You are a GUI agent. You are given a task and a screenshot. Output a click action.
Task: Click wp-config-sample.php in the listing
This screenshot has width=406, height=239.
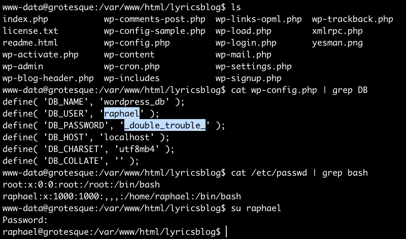click(154, 31)
